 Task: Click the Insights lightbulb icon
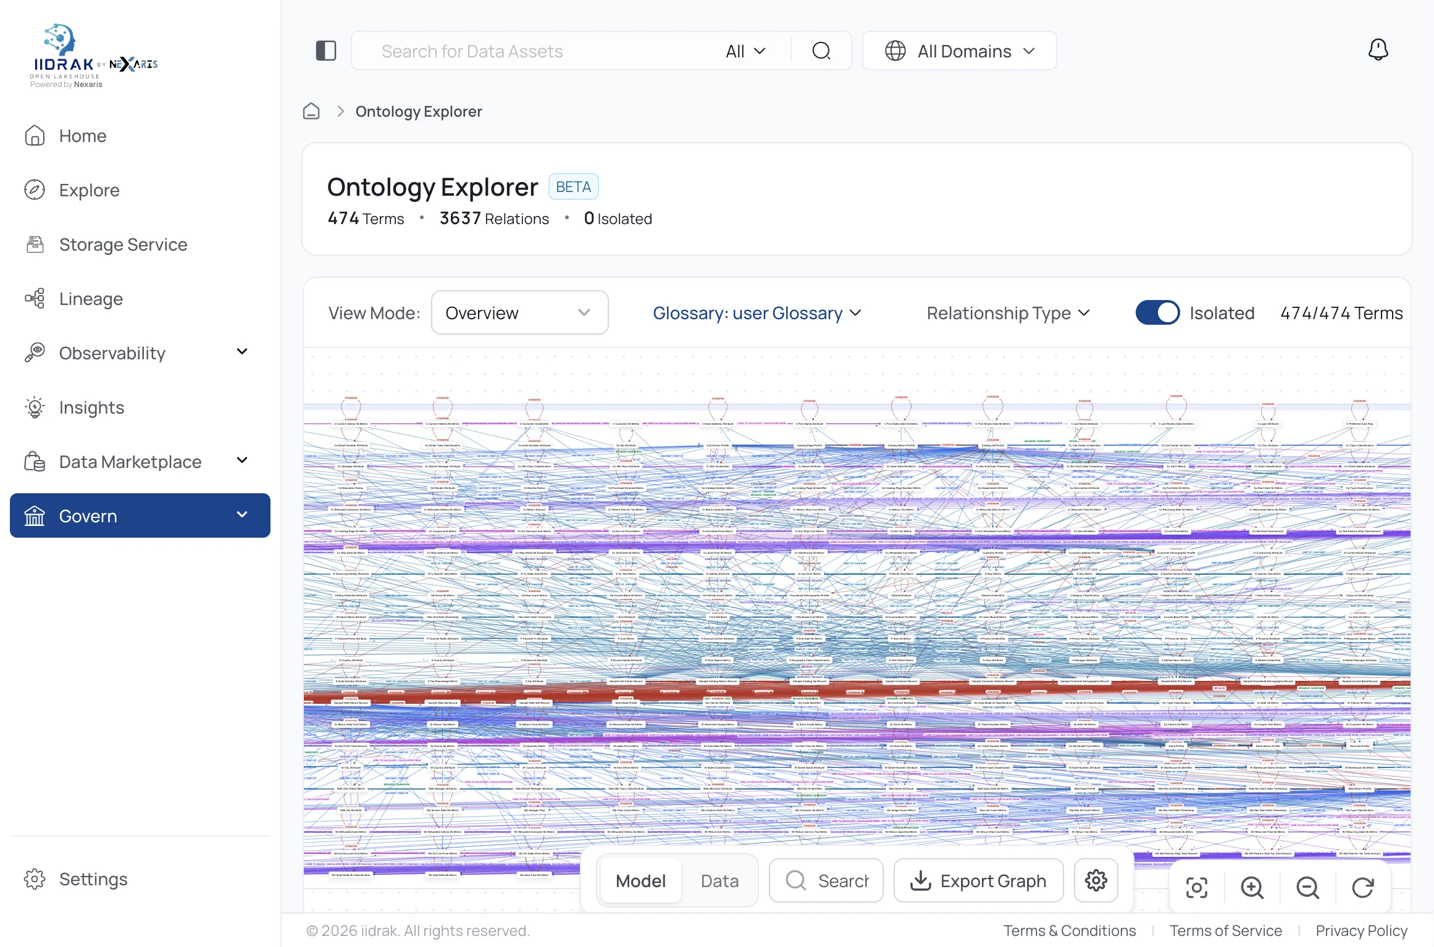click(35, 407)
